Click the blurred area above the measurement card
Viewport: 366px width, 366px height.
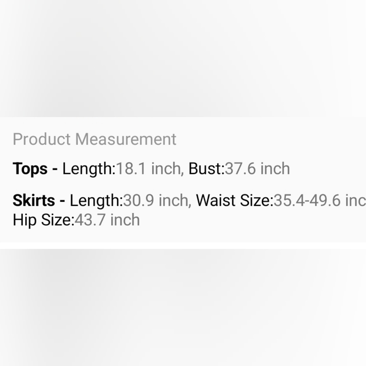point(183,58)
